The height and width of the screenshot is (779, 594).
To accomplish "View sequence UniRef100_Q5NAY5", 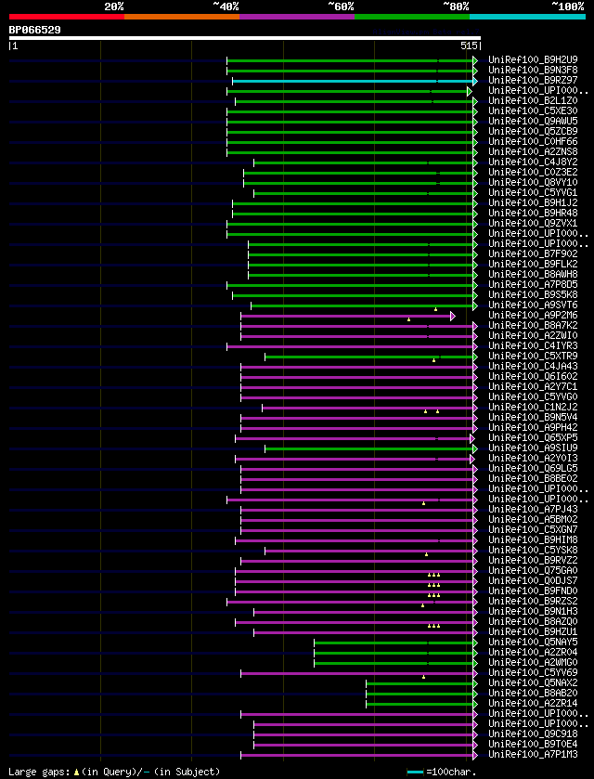I will [533, 643].
